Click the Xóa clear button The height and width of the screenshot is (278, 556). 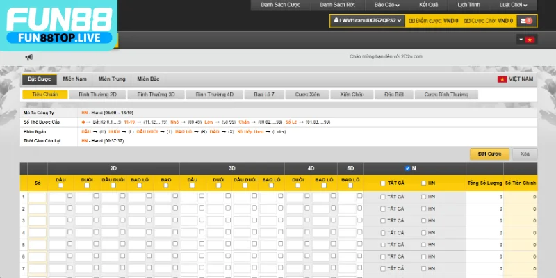pos(525,154)
